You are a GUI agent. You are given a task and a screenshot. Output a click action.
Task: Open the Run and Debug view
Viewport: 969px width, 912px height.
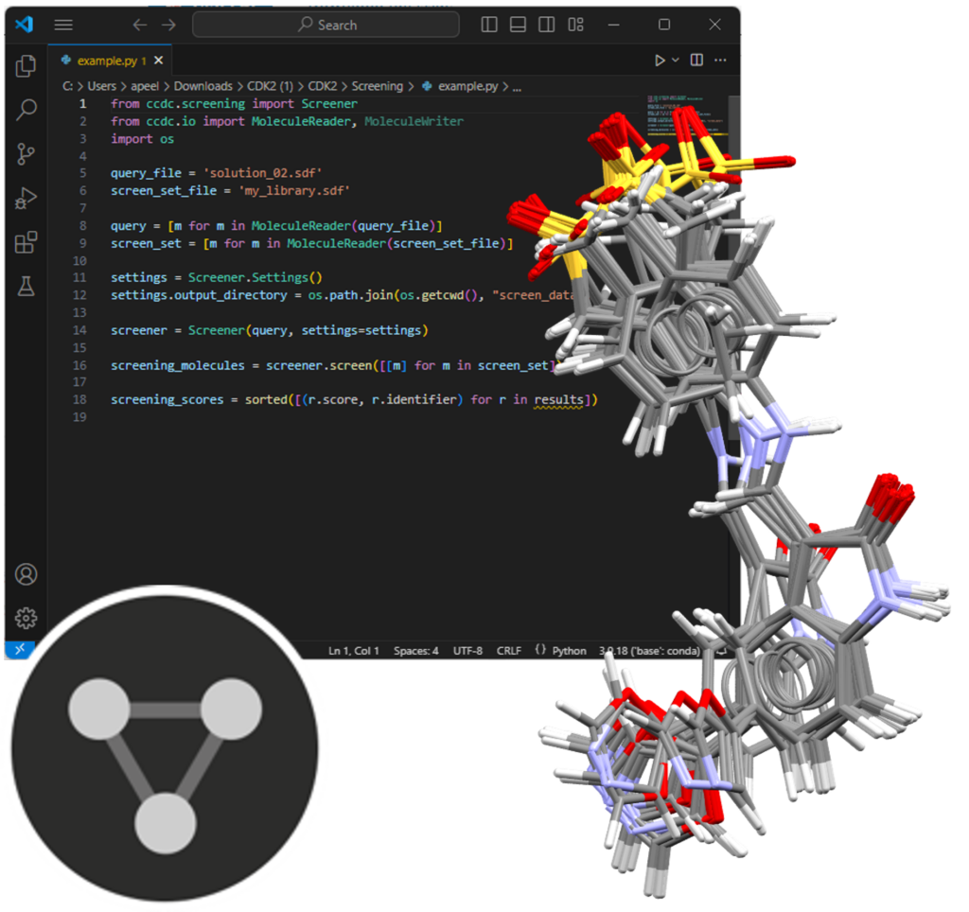[x=26, y=199]
